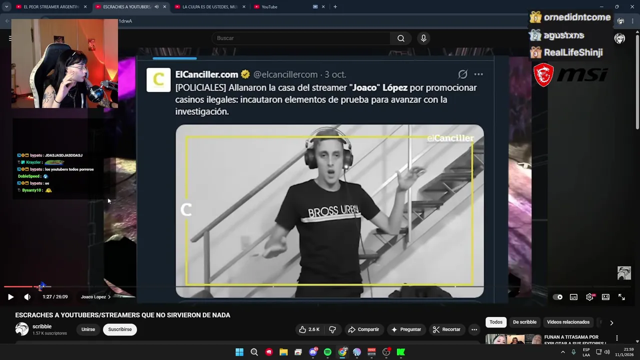
Task: Click the Compartir share button
Action: 363,329
